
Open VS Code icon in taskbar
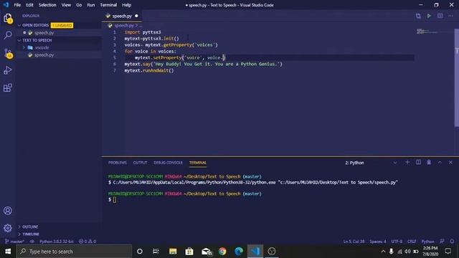point(255,252)
